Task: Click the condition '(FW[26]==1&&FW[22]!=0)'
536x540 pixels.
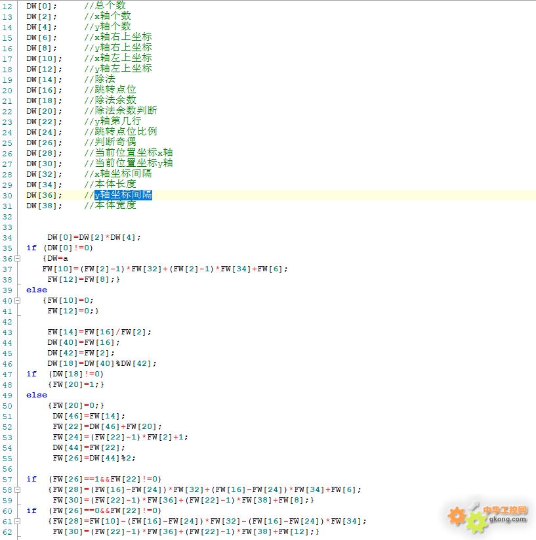Action: 105,479
